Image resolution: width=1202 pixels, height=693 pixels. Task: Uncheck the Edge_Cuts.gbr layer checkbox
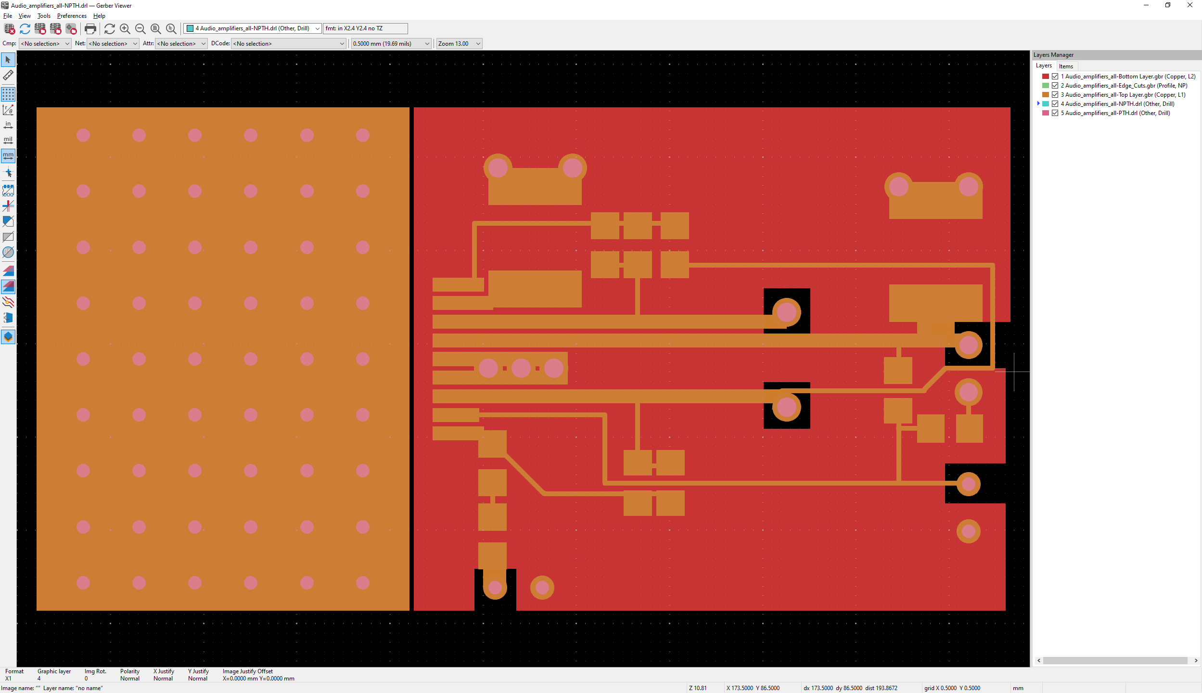(x=1055, y=86)
